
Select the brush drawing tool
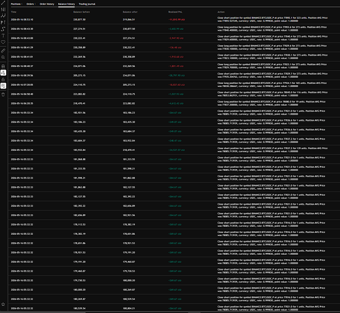[x=3, y=29]
